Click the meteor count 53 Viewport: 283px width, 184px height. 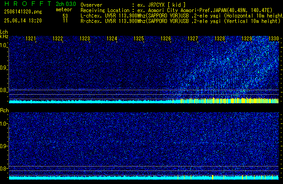(x=65, y=16)
